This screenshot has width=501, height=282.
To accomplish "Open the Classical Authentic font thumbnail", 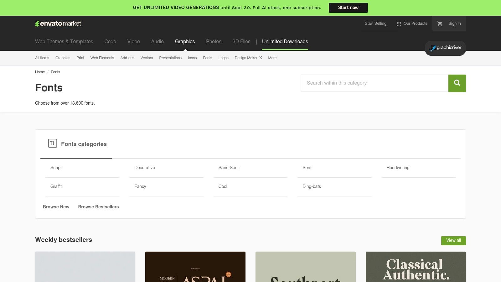I will (416, 267).
